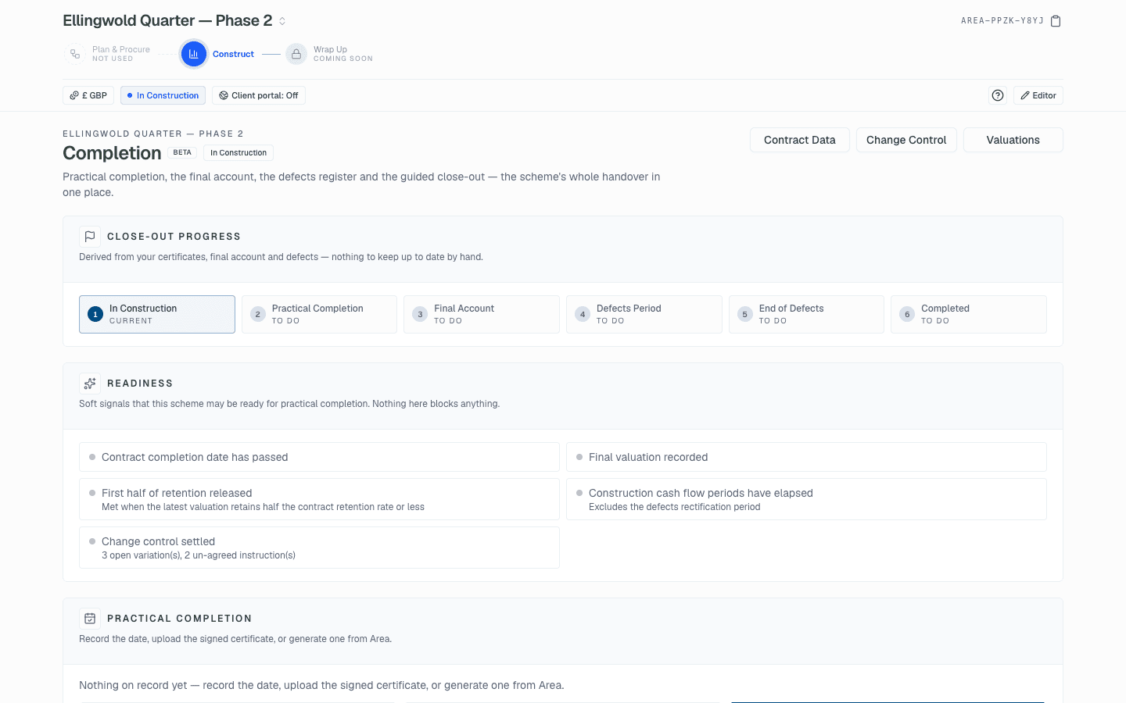
Task: Click the Practical Completion calendar icon
Action: tap(90, 619)
